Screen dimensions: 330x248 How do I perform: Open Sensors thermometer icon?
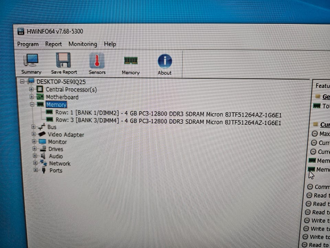pyautogui.click(x=97, y=61)
